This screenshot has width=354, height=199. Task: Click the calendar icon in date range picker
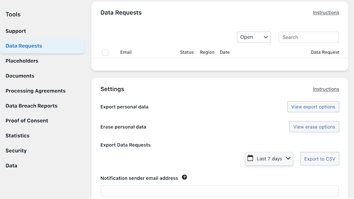250,158
